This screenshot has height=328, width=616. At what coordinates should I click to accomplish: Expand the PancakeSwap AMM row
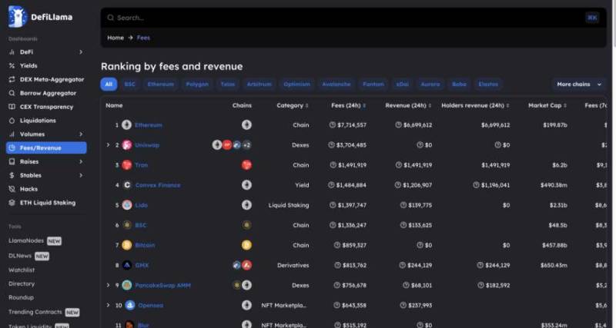(x=108, y=285)
